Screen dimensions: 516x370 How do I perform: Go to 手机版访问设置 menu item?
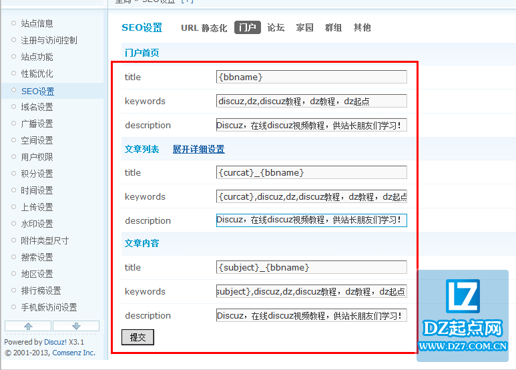(49, 307)
